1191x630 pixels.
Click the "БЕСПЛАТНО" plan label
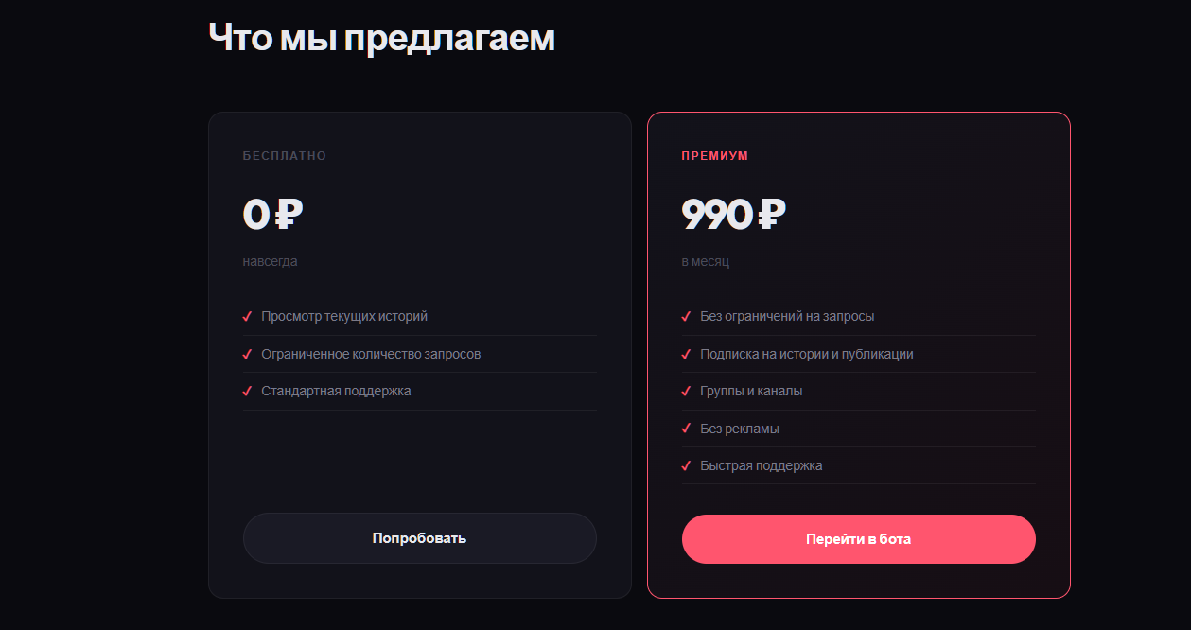click(x=285, y=156)
